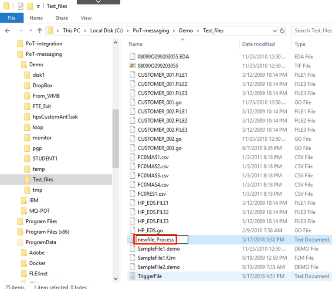Go back with the Back arrow
The width and height of the screenshot is (332, 289).
[x=7, y=31]
